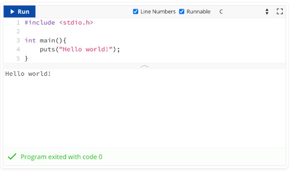Collapse the output panel using the chevron

(144, 66)
